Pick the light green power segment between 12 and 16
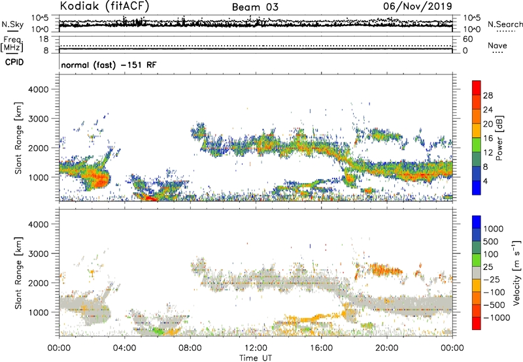523x362 pixels. 477,145
